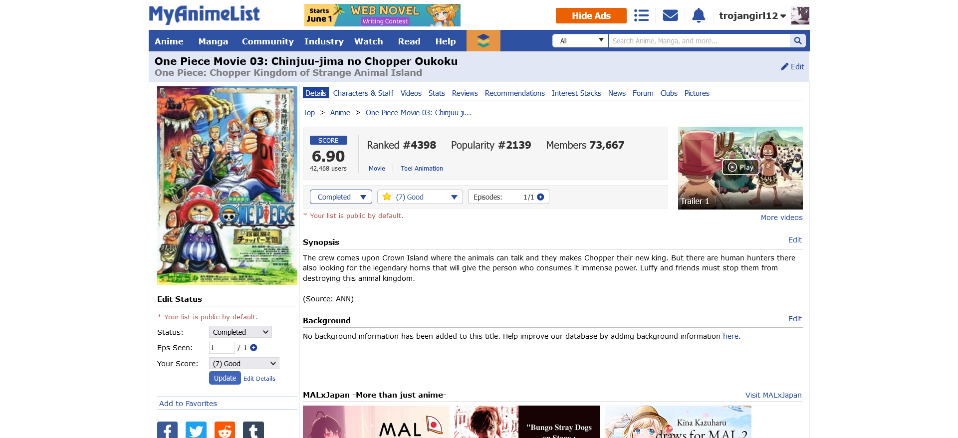Open Your Score select in Edit Status
This screenshot has height=438, width=958.
pos(244,364)
